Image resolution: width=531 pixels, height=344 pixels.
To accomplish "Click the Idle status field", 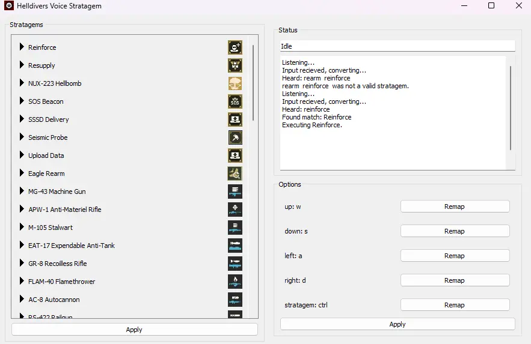I will pos(397,46).
